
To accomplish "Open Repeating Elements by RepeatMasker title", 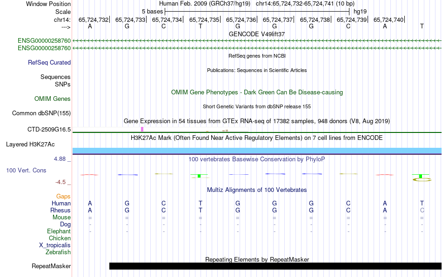I will click(257, 259).
